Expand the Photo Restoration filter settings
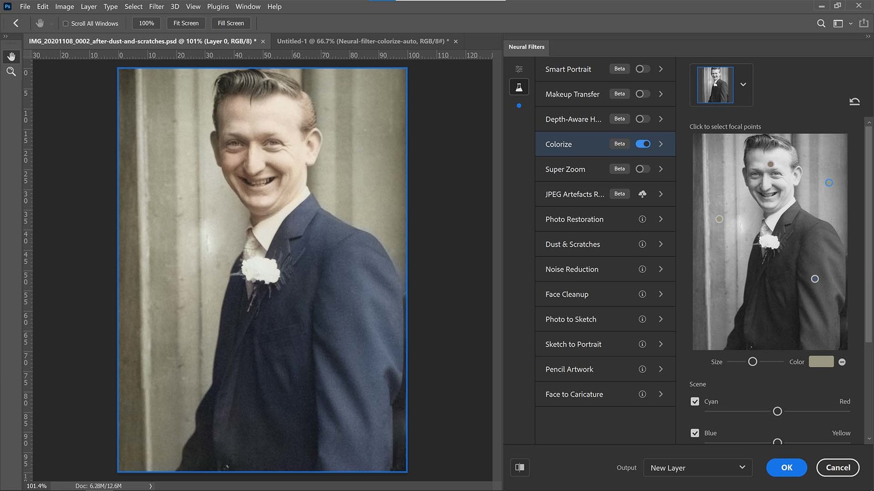 tap(661, 219)
